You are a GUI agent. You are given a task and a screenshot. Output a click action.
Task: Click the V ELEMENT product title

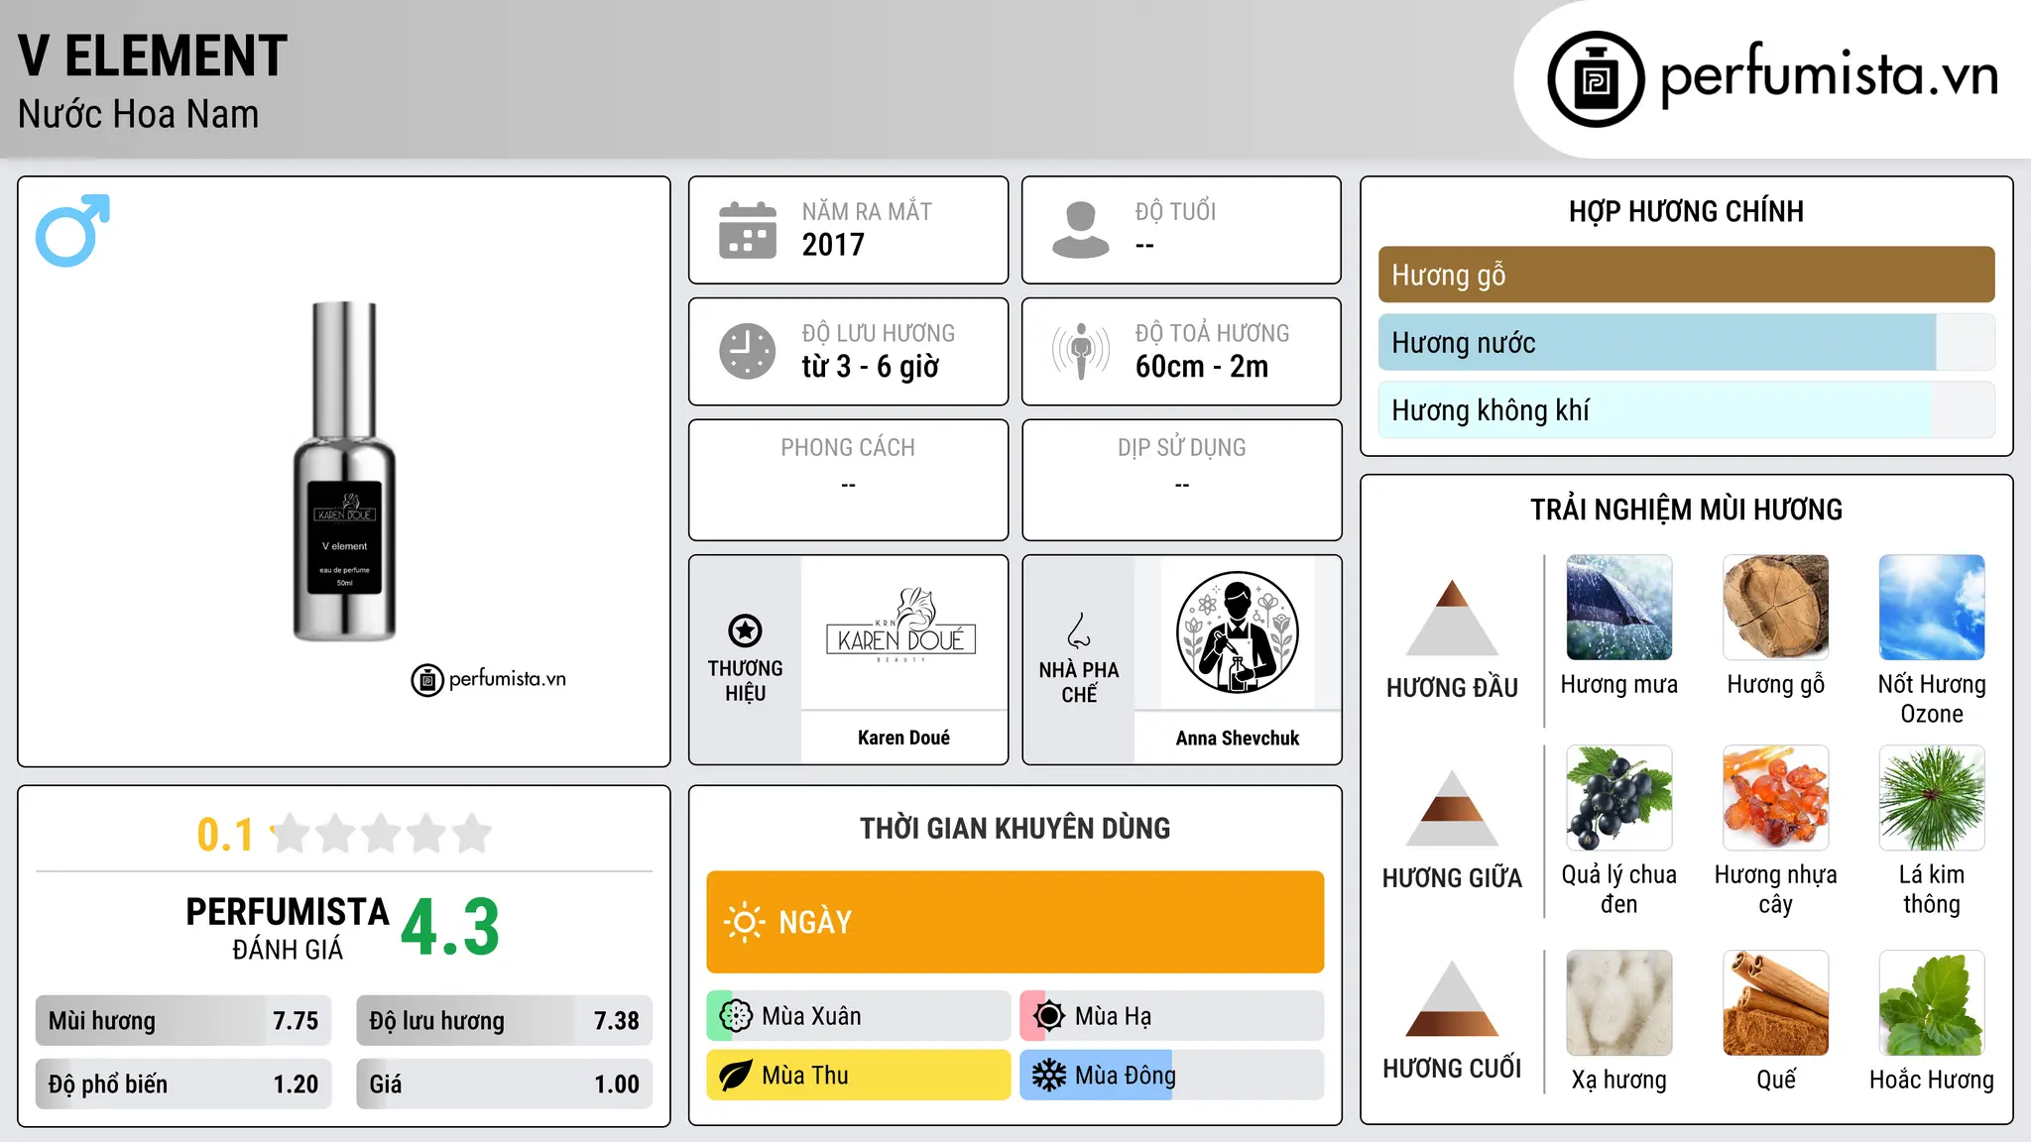pos(153,56)
